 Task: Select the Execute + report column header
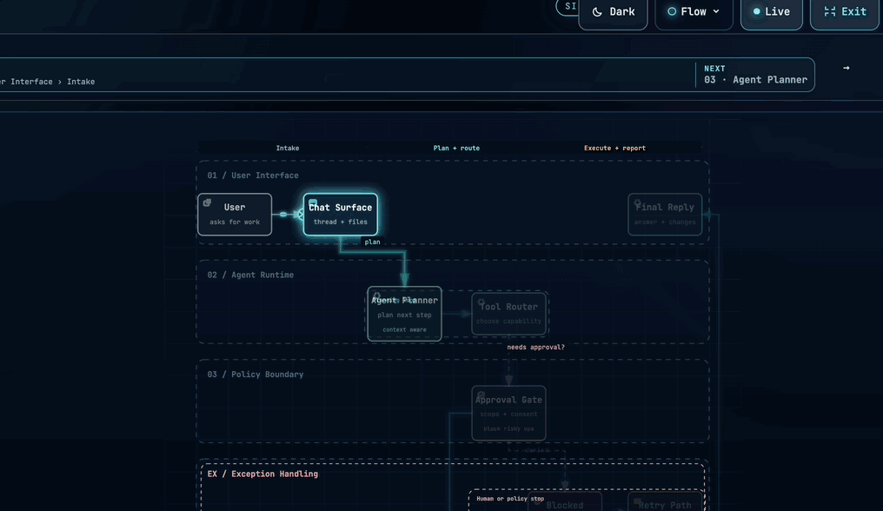[614, 149]
